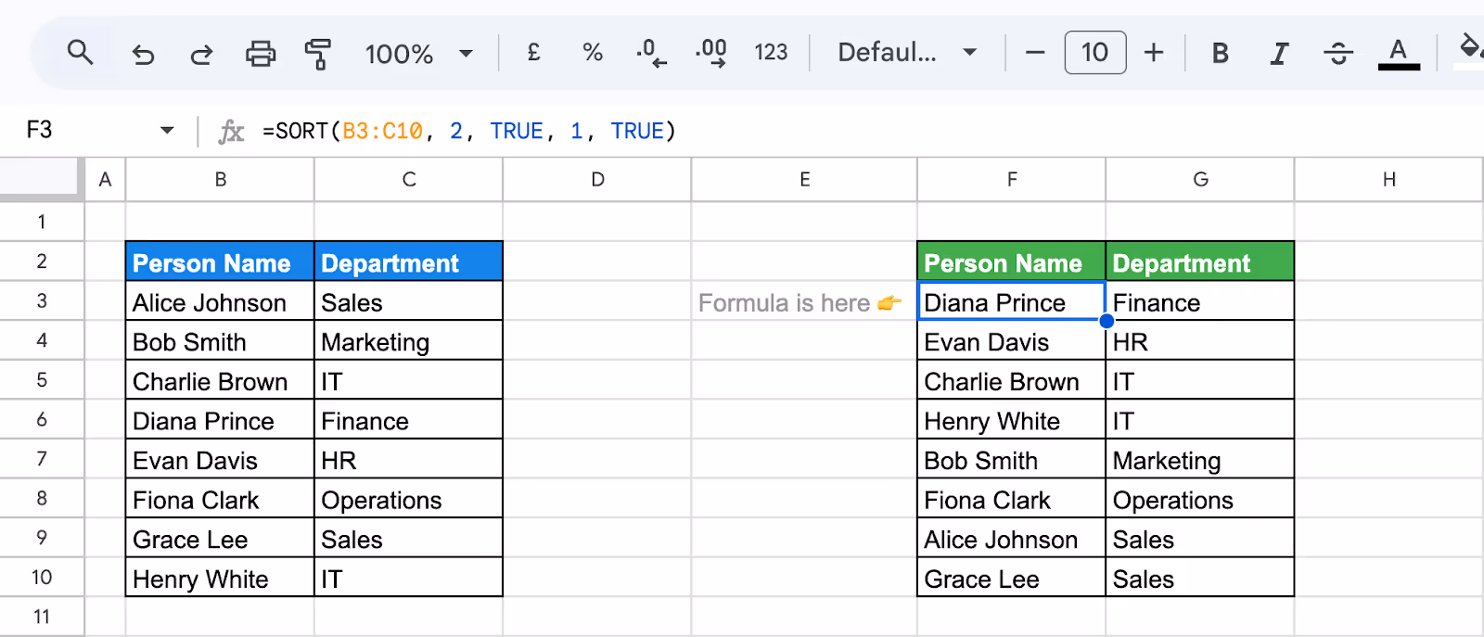This screenshot has width=1484, height=637.
Task: Select cell 'Finance' in column C
Action: pos(408,420)
